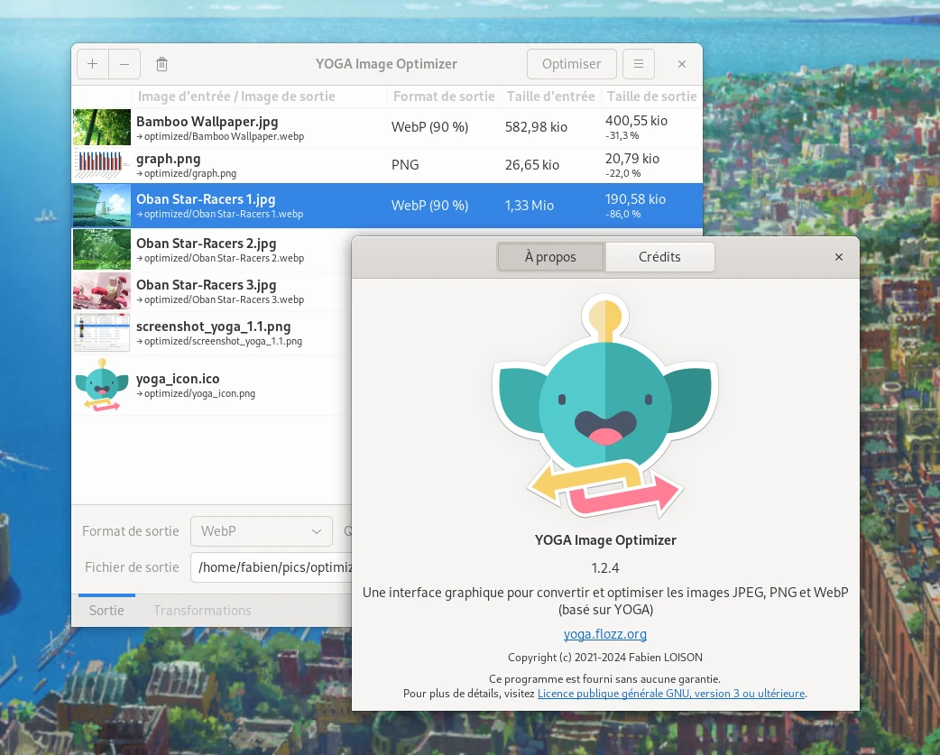Open the Format de sortie WebP dropdown

(261, 531)
